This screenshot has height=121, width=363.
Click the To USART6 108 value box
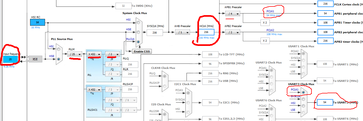point(325,119)
